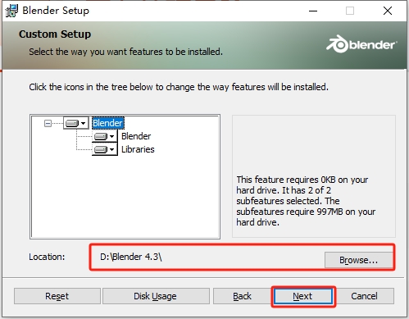The height and width of the screenshot is (319, 409).
Task: Open install-state dropdown for Blender subfeature
Action: click(x=104, y=136)
